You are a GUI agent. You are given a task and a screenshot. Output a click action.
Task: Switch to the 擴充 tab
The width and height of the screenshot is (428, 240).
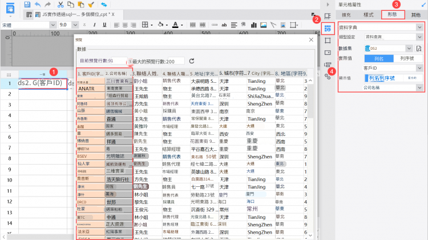346,15
